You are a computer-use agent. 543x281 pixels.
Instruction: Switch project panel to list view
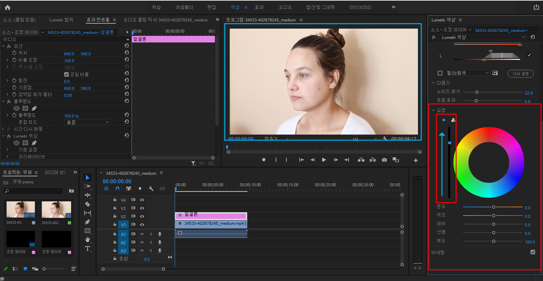click(15, 269)
